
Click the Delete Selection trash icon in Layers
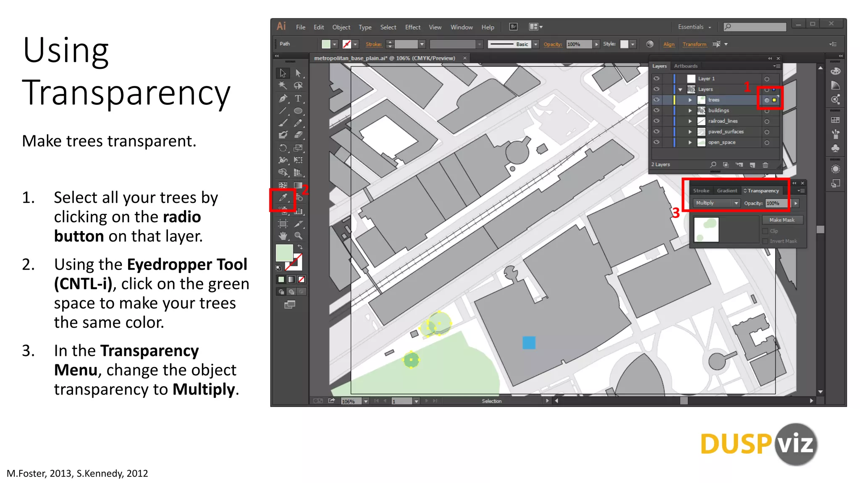point(765,165)
